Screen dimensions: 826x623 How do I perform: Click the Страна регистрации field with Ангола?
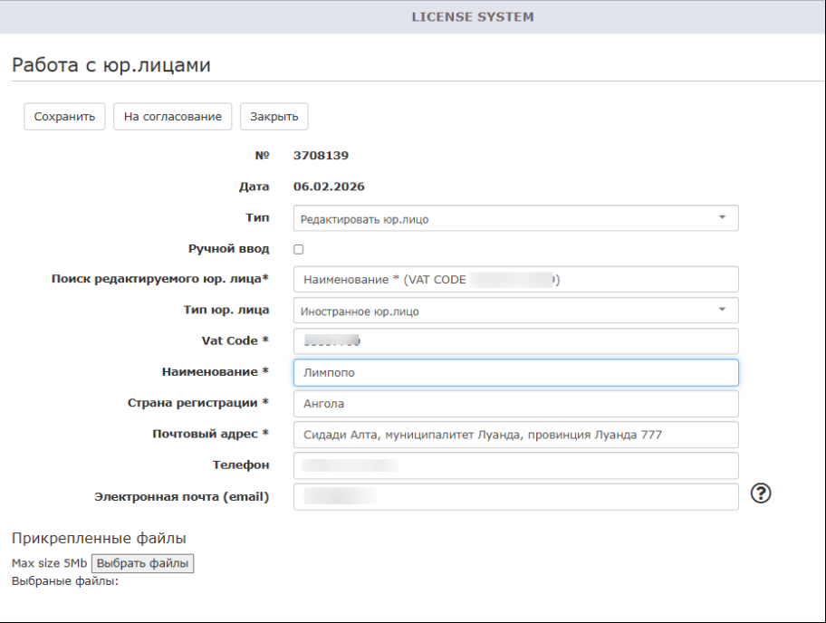click(x=515, y=404)
